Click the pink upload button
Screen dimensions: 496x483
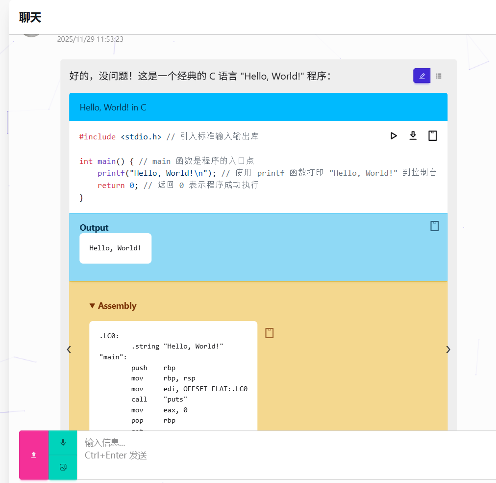click(34, 455)
